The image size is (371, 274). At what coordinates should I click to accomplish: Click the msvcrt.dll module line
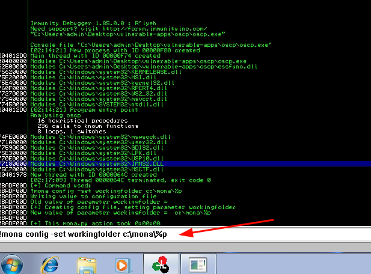pyautogui.click(x=99, y=99)
